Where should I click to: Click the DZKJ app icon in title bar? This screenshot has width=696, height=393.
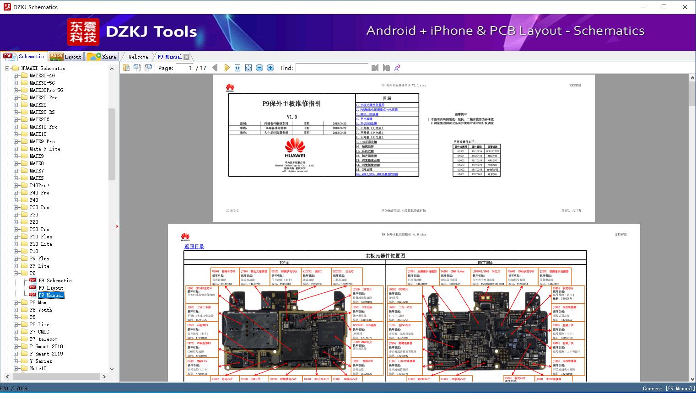pyautogui.click(x=7, y=7)
